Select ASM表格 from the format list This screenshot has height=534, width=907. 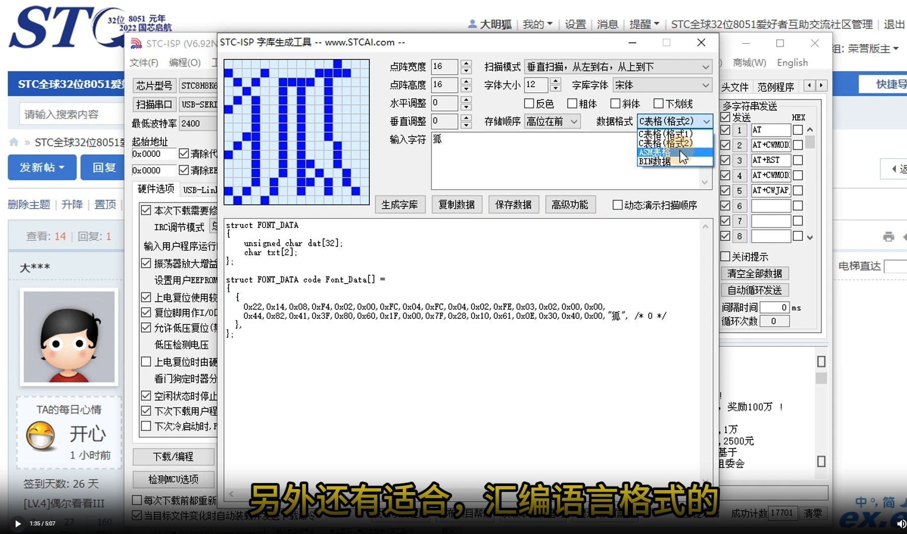point(675,152)
